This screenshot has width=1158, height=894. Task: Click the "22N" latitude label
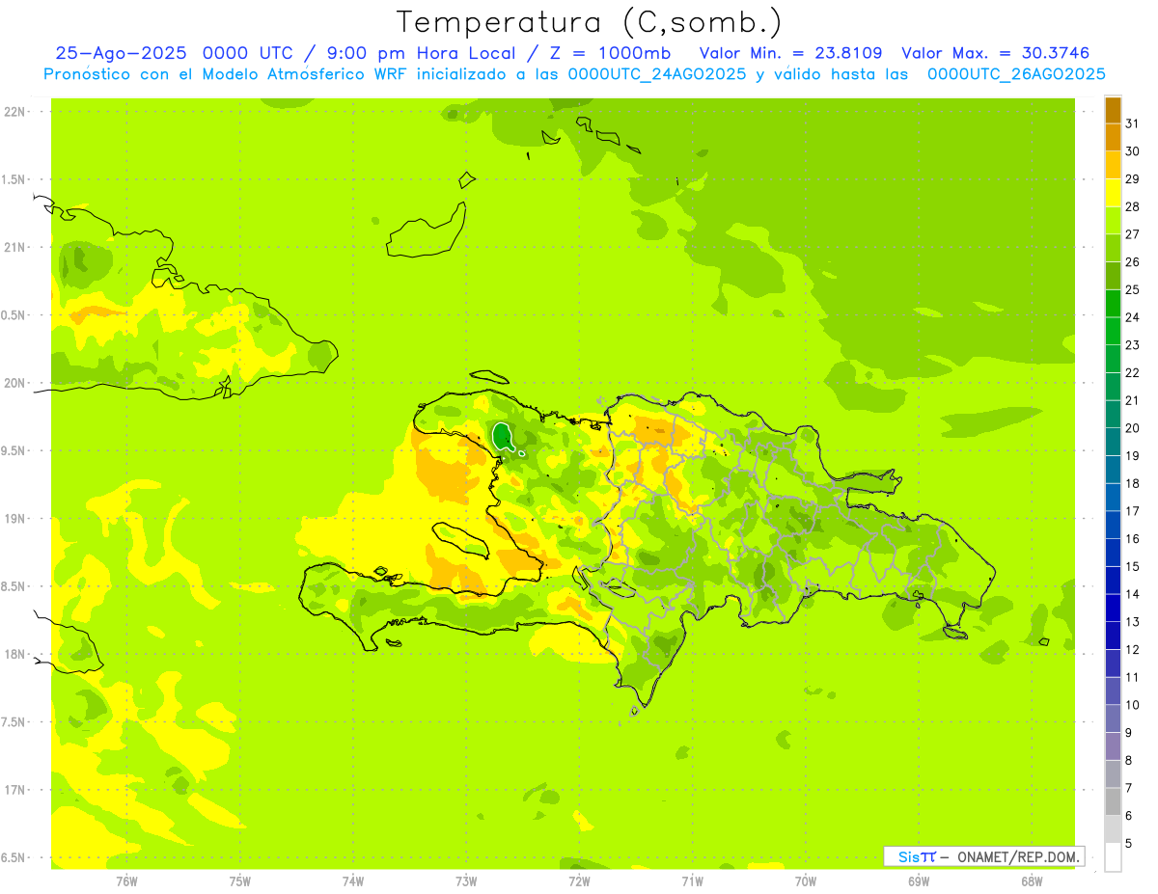coord(14,112)
